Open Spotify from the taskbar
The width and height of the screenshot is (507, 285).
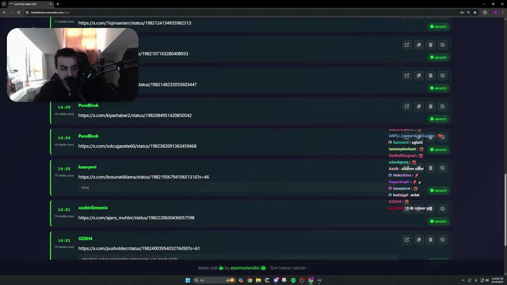[293, 280]
